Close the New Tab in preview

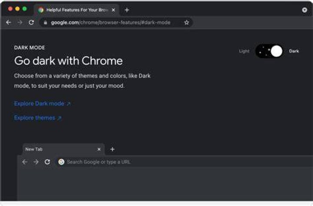coord(99,150)
